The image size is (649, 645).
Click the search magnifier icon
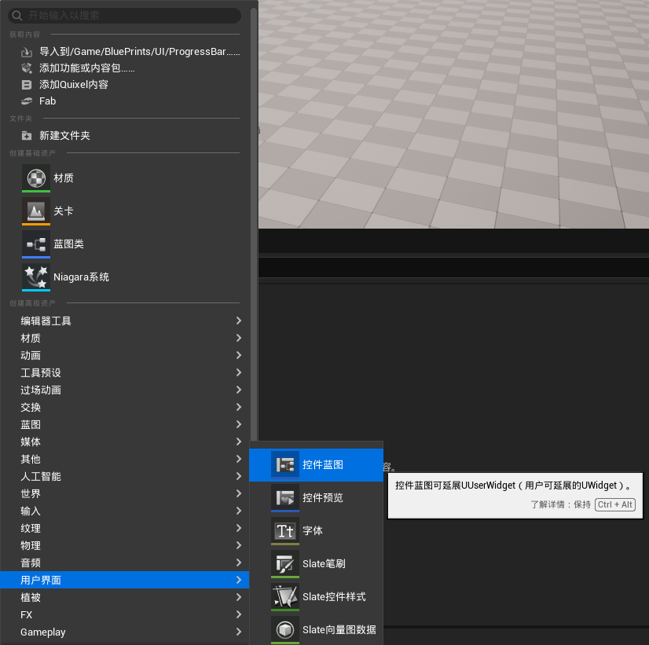coord(17,16)
